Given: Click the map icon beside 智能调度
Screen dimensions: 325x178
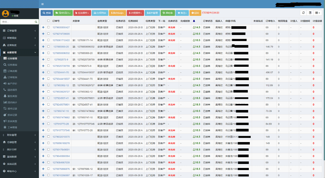Looking at the screenshot, I should click(4, 38).
